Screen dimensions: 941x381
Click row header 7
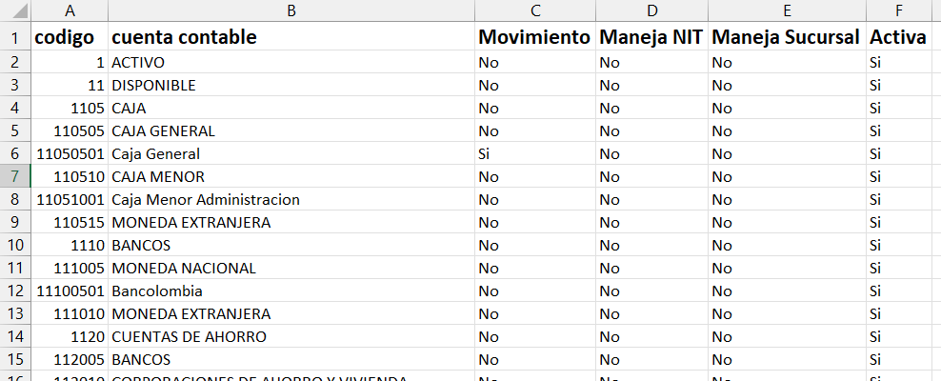[15, 176]
